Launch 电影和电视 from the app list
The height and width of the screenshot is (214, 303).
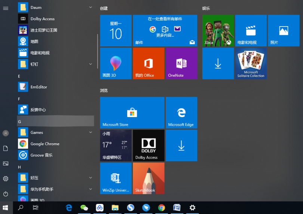point(56,53)
